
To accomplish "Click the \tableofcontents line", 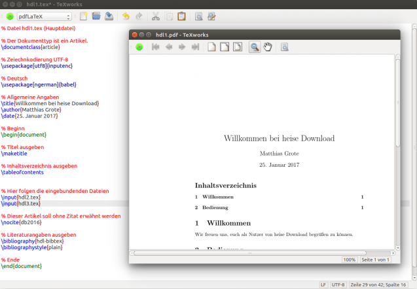I will [22, 173].
